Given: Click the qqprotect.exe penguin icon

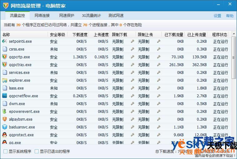Looking at the screenshot, I should (x=5, y=135).
